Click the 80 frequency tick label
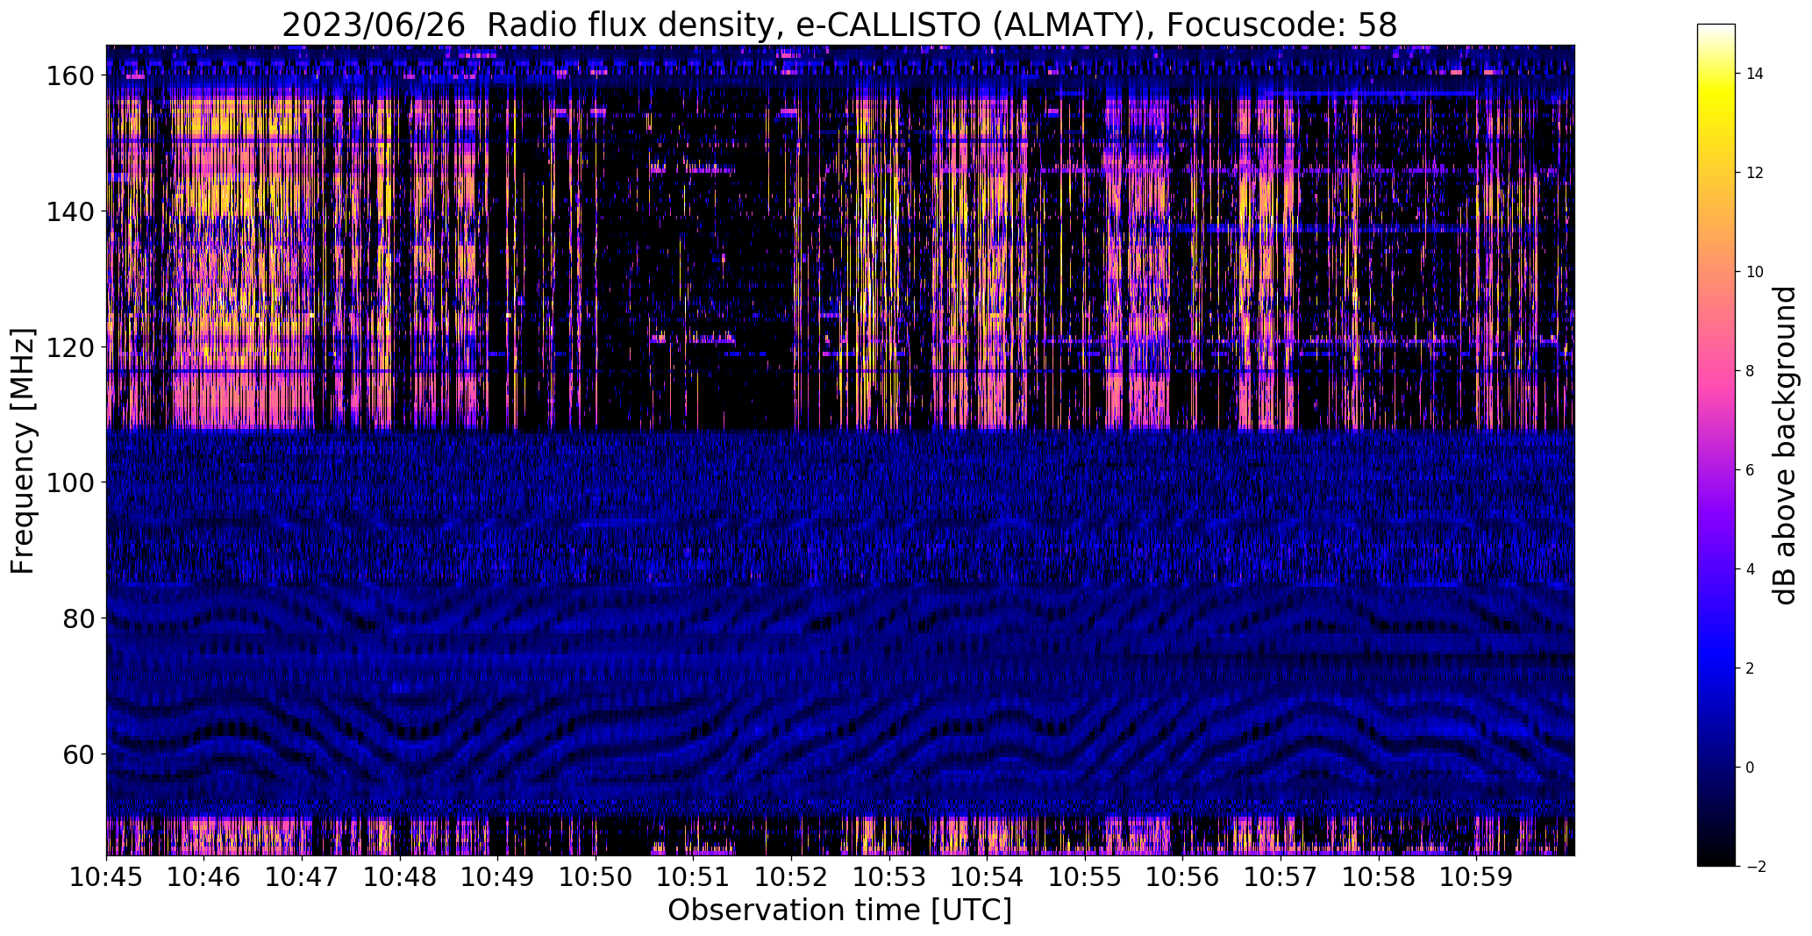Image resolution: width=1812 pixels, height=936 pixels. tap(78, 618)
